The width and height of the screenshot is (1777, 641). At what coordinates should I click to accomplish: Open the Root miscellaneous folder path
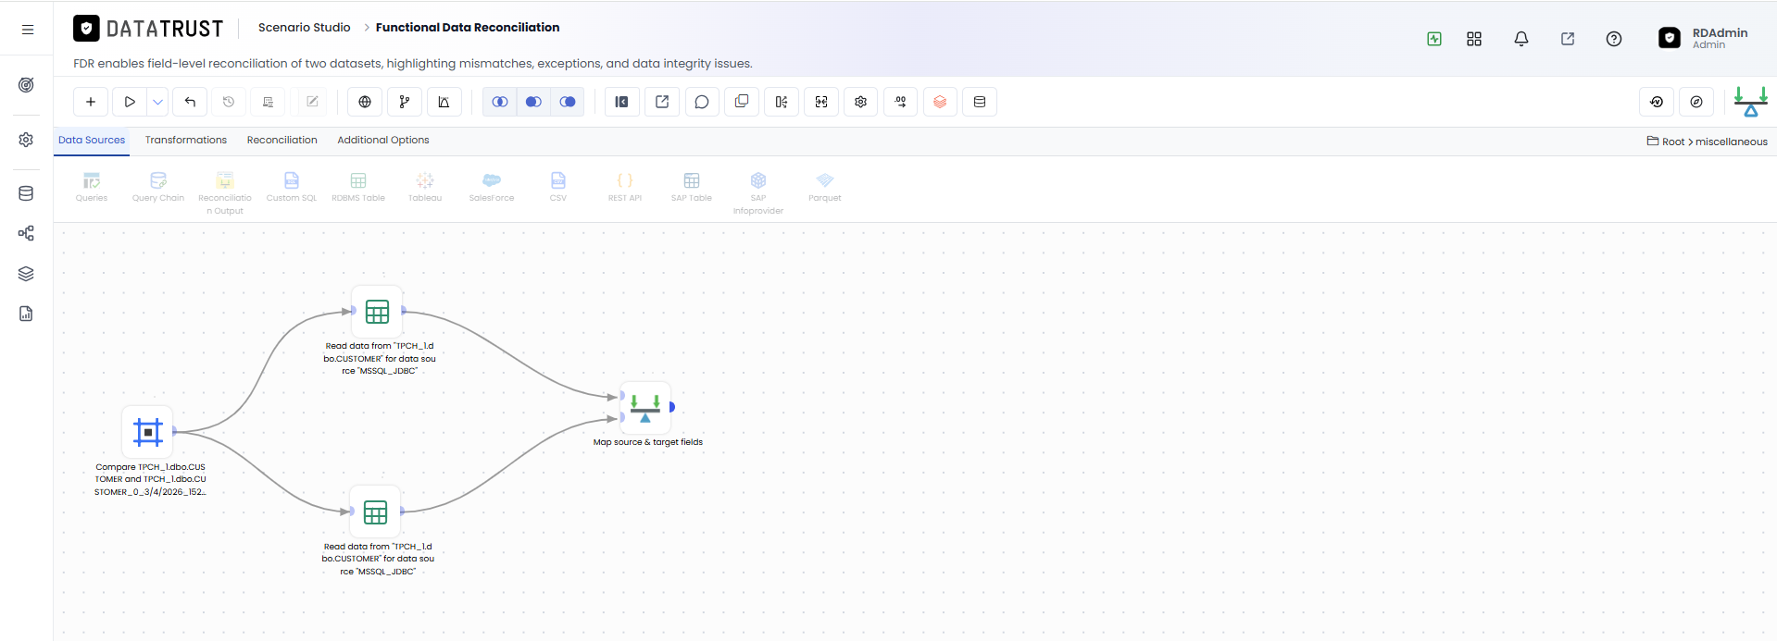(x=1708, y=142)
